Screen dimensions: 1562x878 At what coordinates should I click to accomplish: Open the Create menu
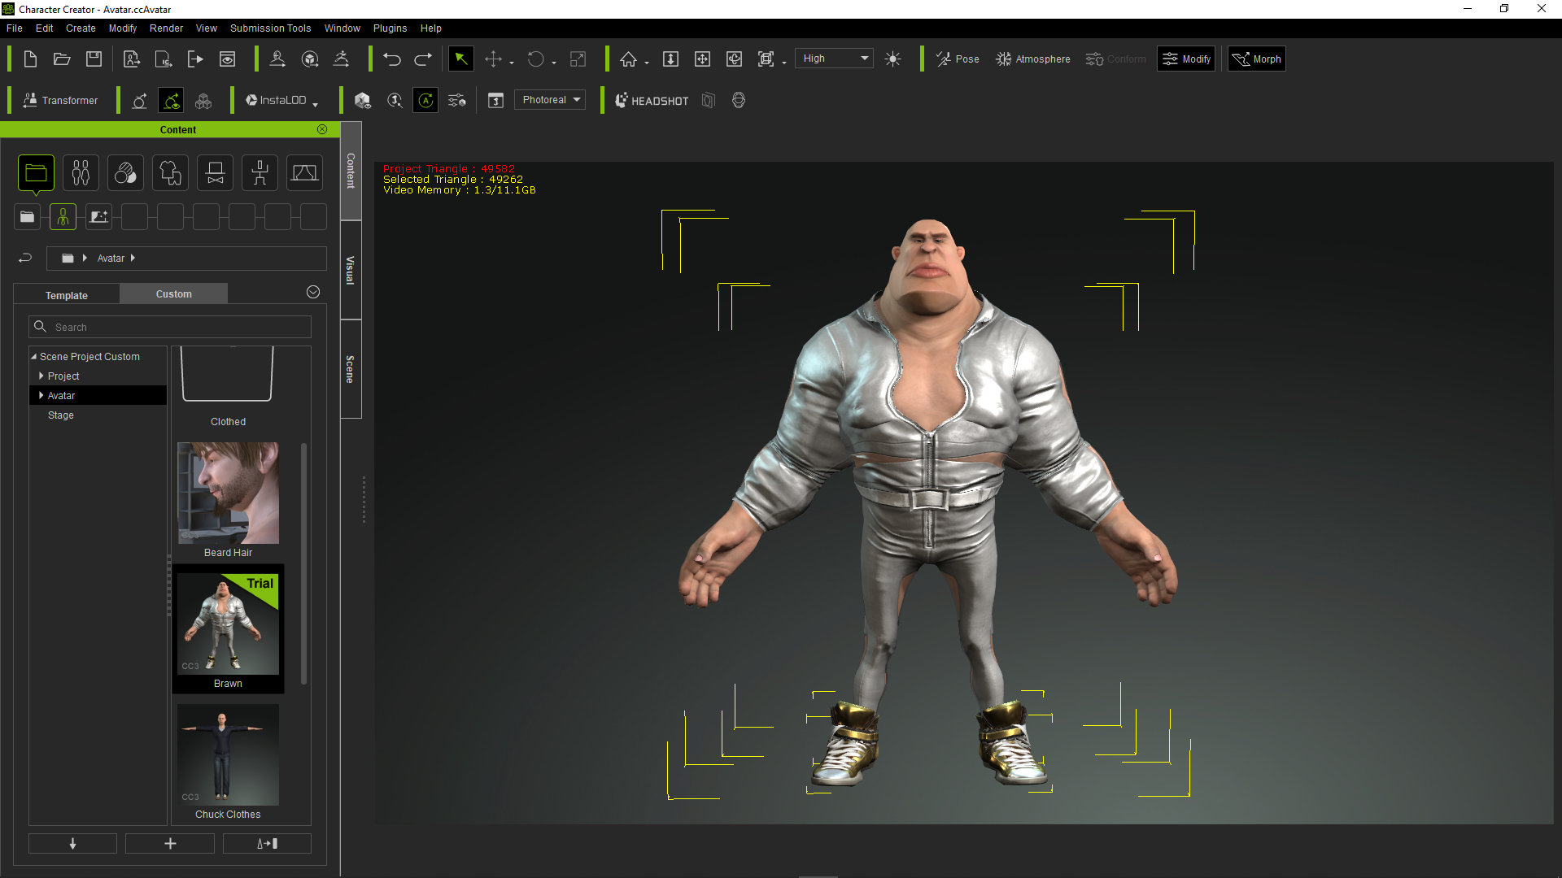(x=81, y=28)
